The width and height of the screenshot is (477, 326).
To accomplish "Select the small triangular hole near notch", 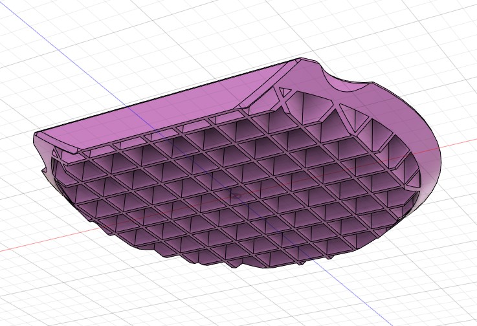I will tap(285, 91).
